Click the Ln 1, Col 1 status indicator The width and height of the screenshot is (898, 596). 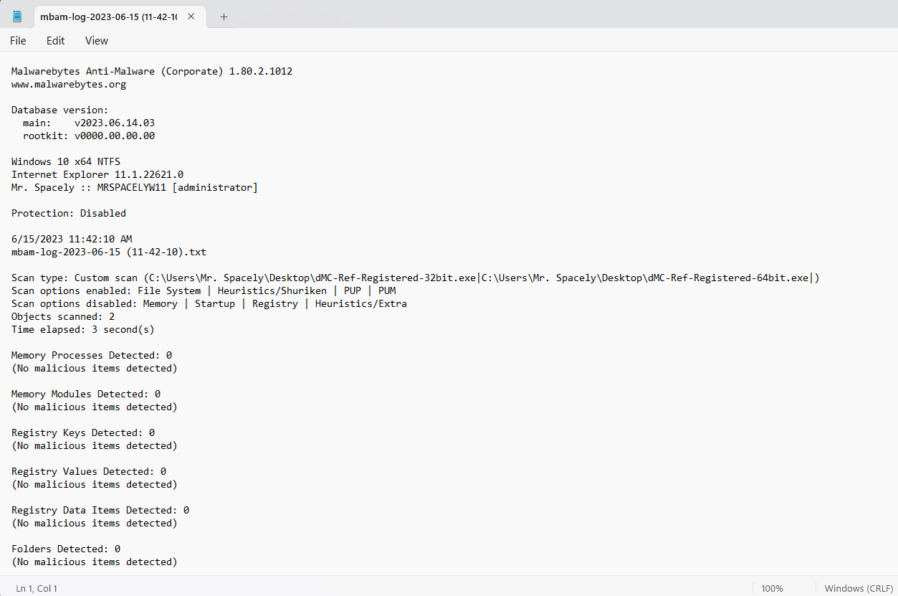(37, 588)
